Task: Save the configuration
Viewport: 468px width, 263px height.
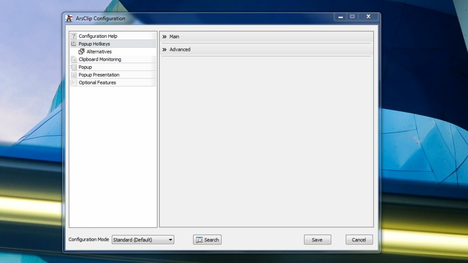Action: tap(317, 240)
